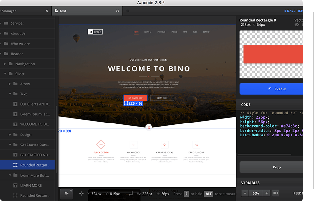314x201 pixels.
Task: Click the 66% zoom level field
Action: coord(256,193)
